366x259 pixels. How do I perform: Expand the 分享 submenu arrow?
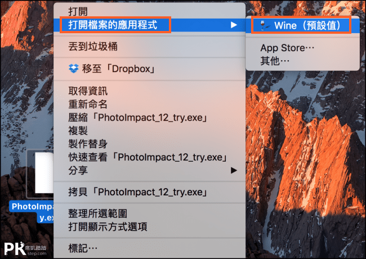(x=234, y=171)
